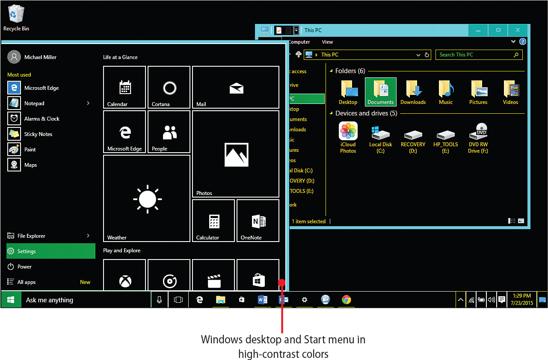Viewport: 548px width, 360px height.
Task: Open Microsoft Word from the taskbar
Action: [x=262, y=300]
